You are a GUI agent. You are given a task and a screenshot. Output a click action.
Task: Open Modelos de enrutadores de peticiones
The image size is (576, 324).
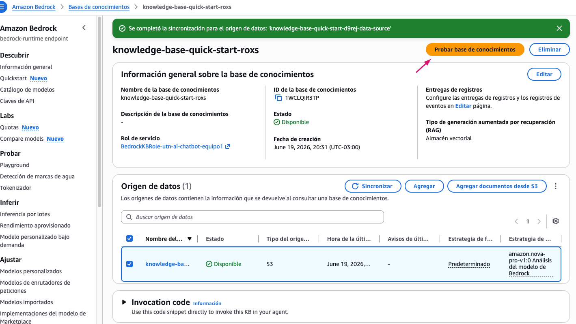35,287
